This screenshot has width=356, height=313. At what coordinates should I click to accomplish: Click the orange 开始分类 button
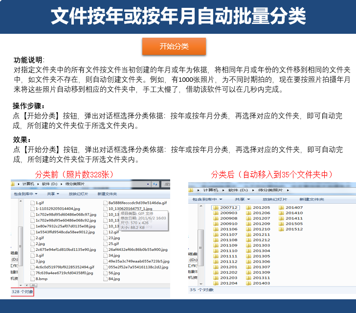(174, 47)
